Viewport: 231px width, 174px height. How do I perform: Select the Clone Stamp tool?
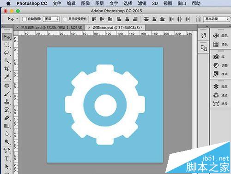[x=7, y=102]
